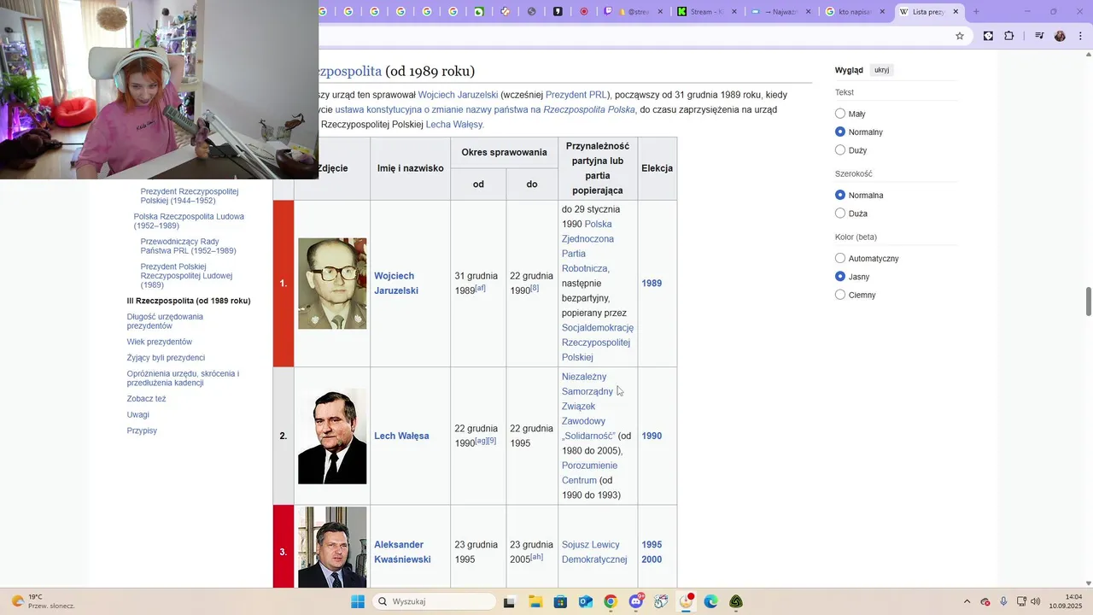The image size is (1093, 615).
Task: Open the taskbar app icon right of Discord
Action: 661,601
